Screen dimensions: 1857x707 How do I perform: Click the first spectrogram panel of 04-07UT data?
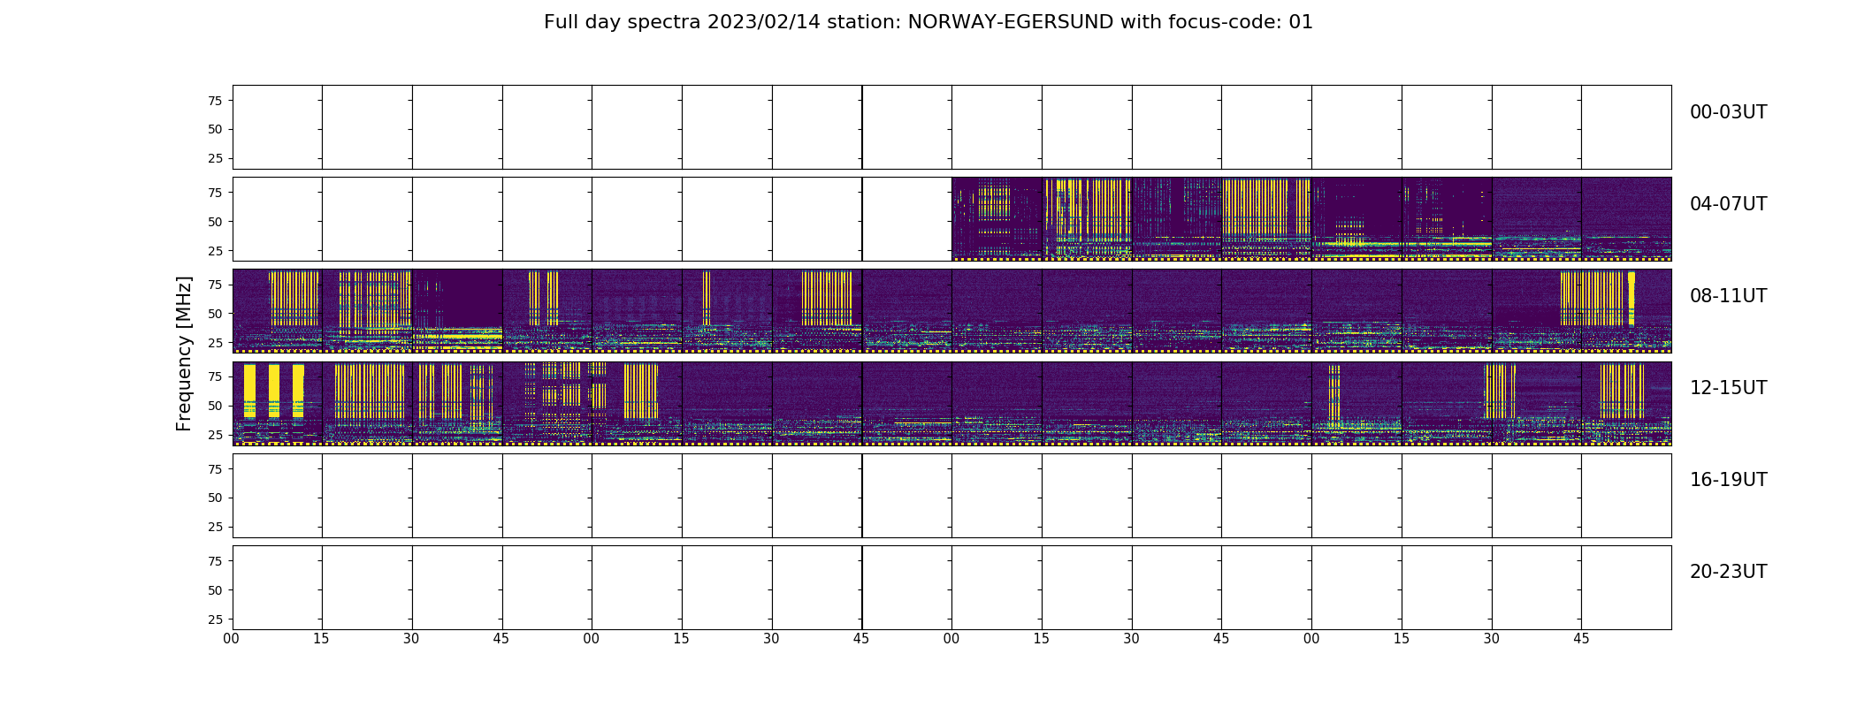pos(997,219)
